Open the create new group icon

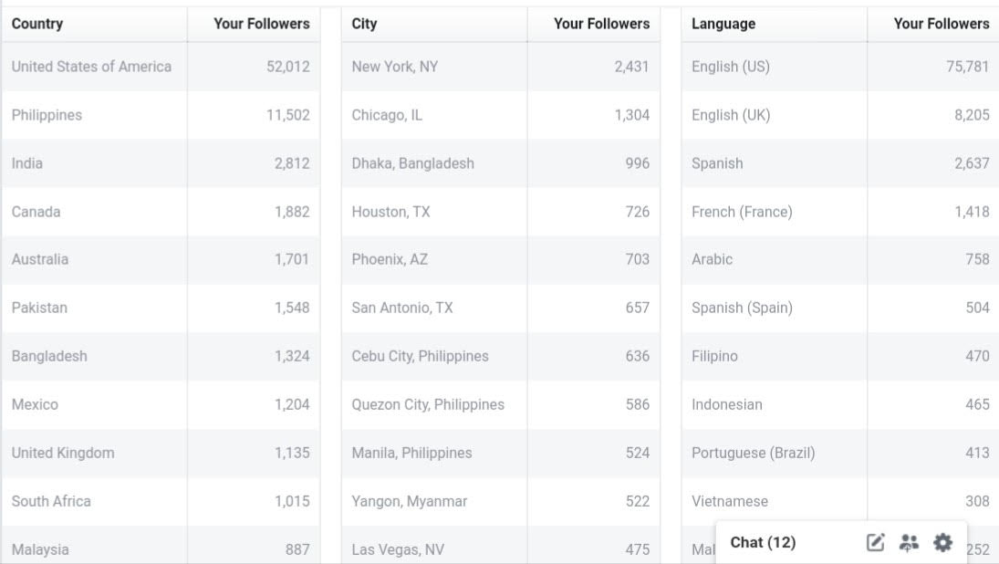pyautogui.click(x=909, y=543)
